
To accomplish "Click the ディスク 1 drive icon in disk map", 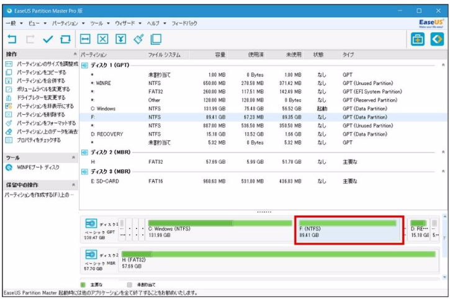I will (91, 223).
